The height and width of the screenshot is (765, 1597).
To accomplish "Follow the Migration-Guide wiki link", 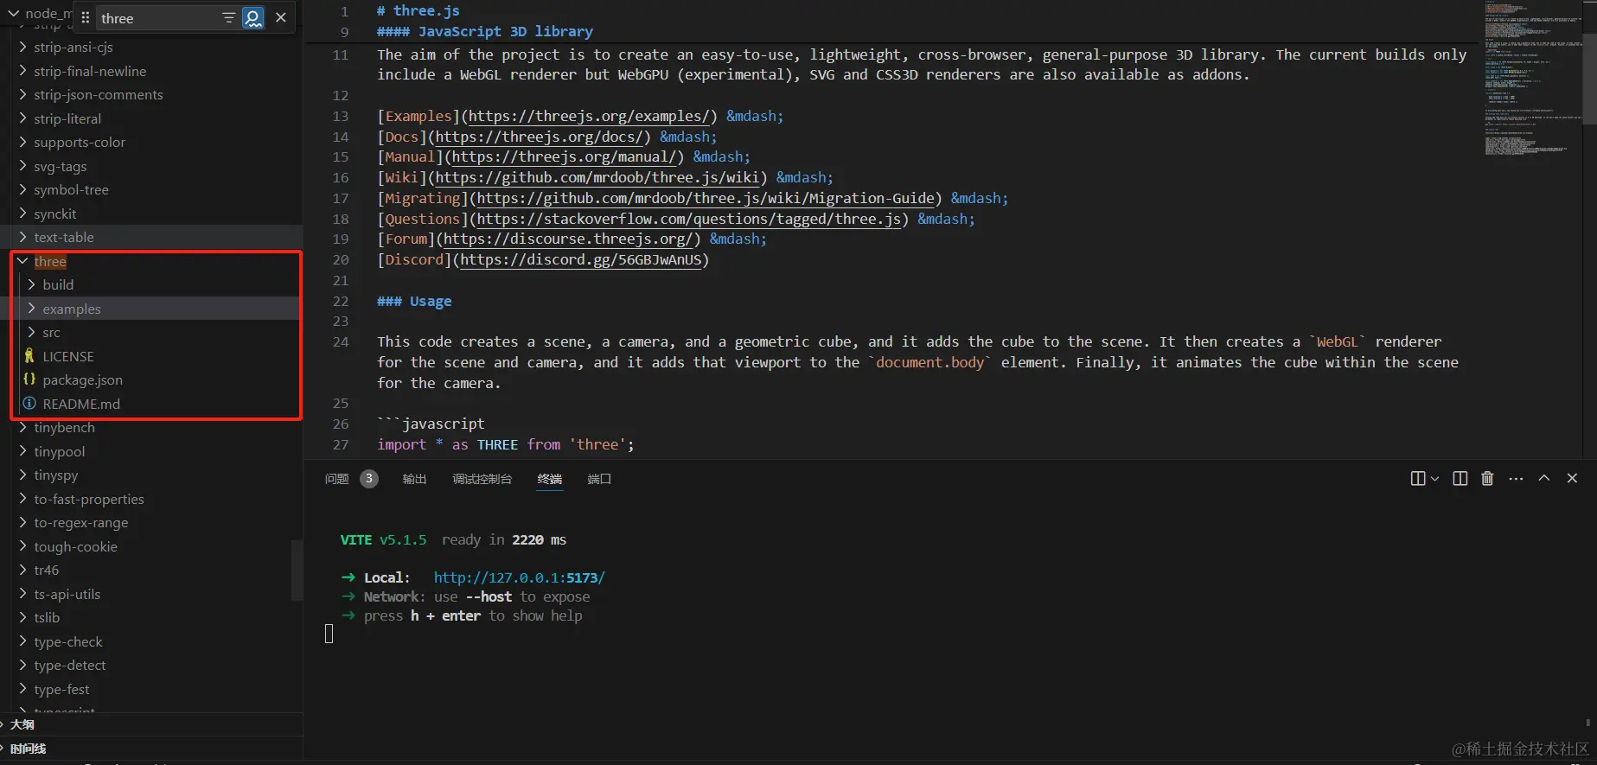I will (x=706, y=198).
